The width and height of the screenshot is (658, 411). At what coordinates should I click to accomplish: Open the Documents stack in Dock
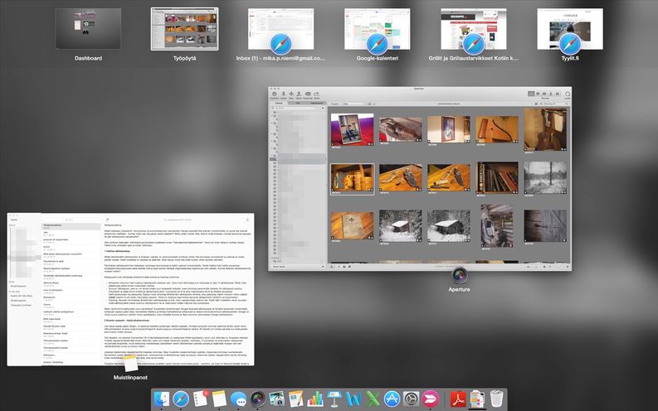[477, 399]
